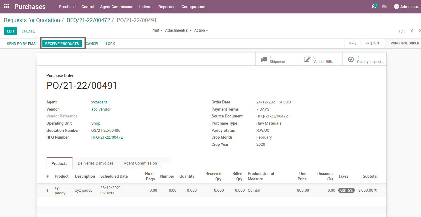Open the Print dropdown

[x=156, y=30]
